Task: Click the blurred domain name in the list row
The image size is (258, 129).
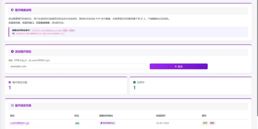Action: click(19, 123)
